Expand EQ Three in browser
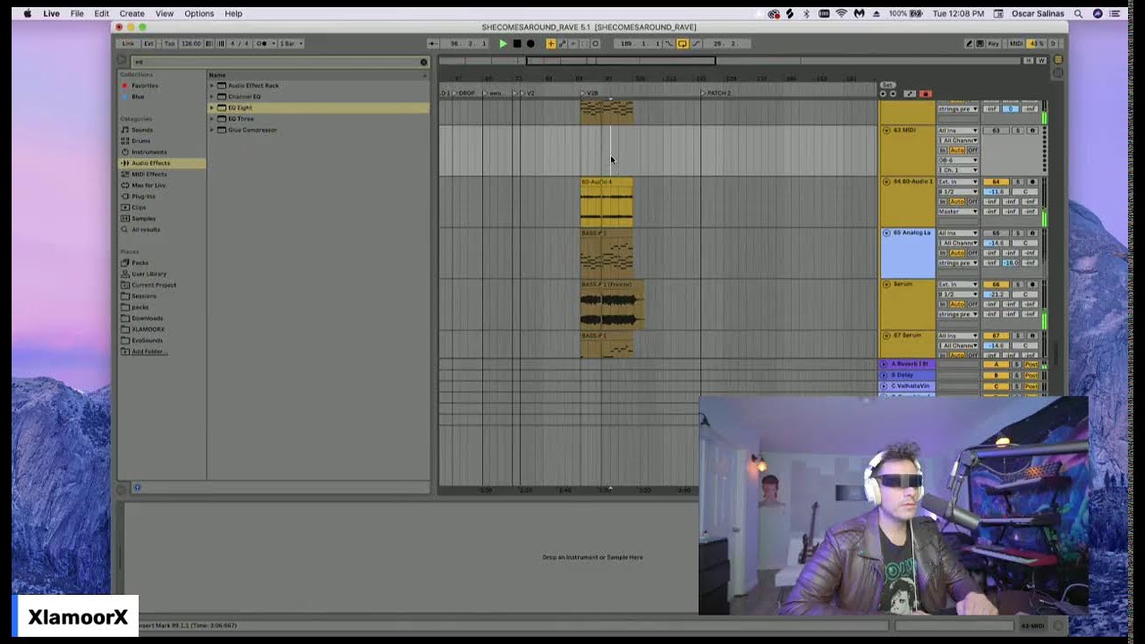This screenshot has height=644, width=1145. (212, 119)
